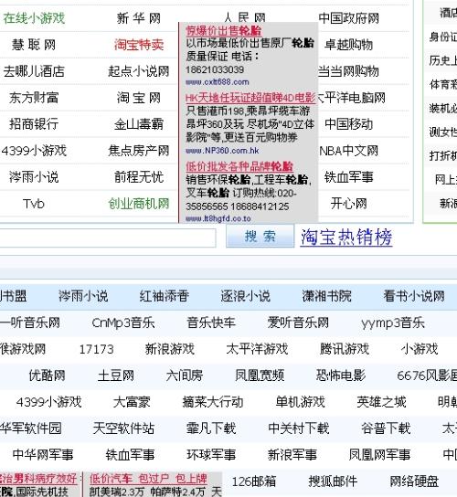Open 英雄之城 link
Screen dimensions: 457x497
tap(381, 402)
